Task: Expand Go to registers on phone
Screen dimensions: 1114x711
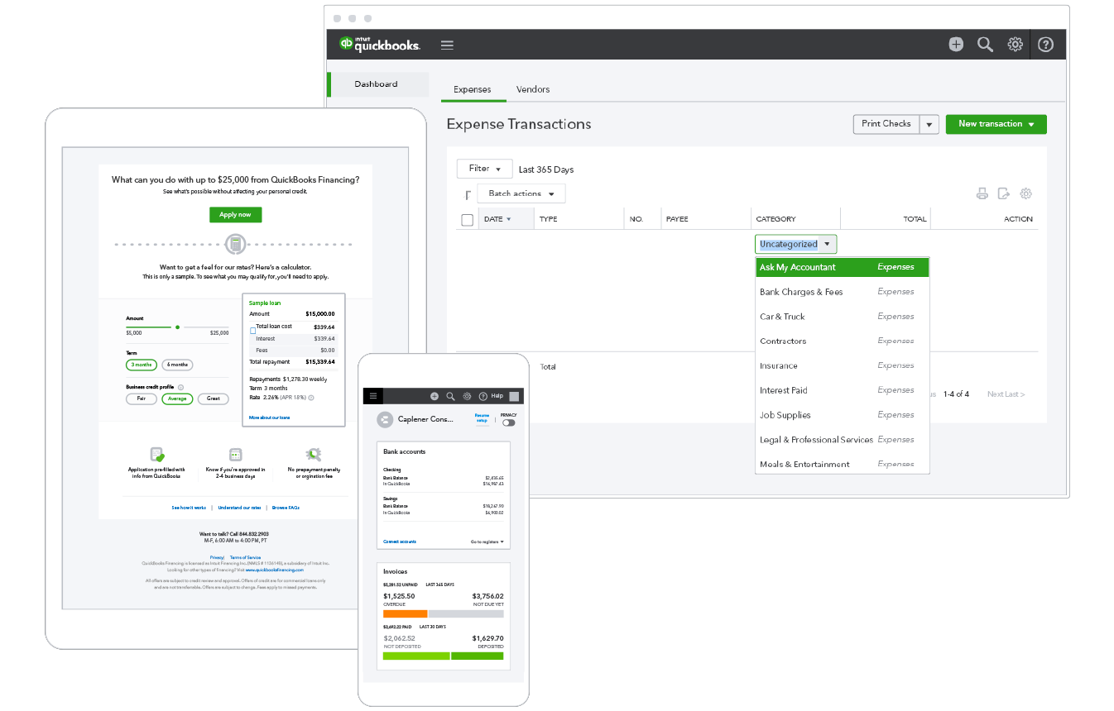Action: pos(487,542)
